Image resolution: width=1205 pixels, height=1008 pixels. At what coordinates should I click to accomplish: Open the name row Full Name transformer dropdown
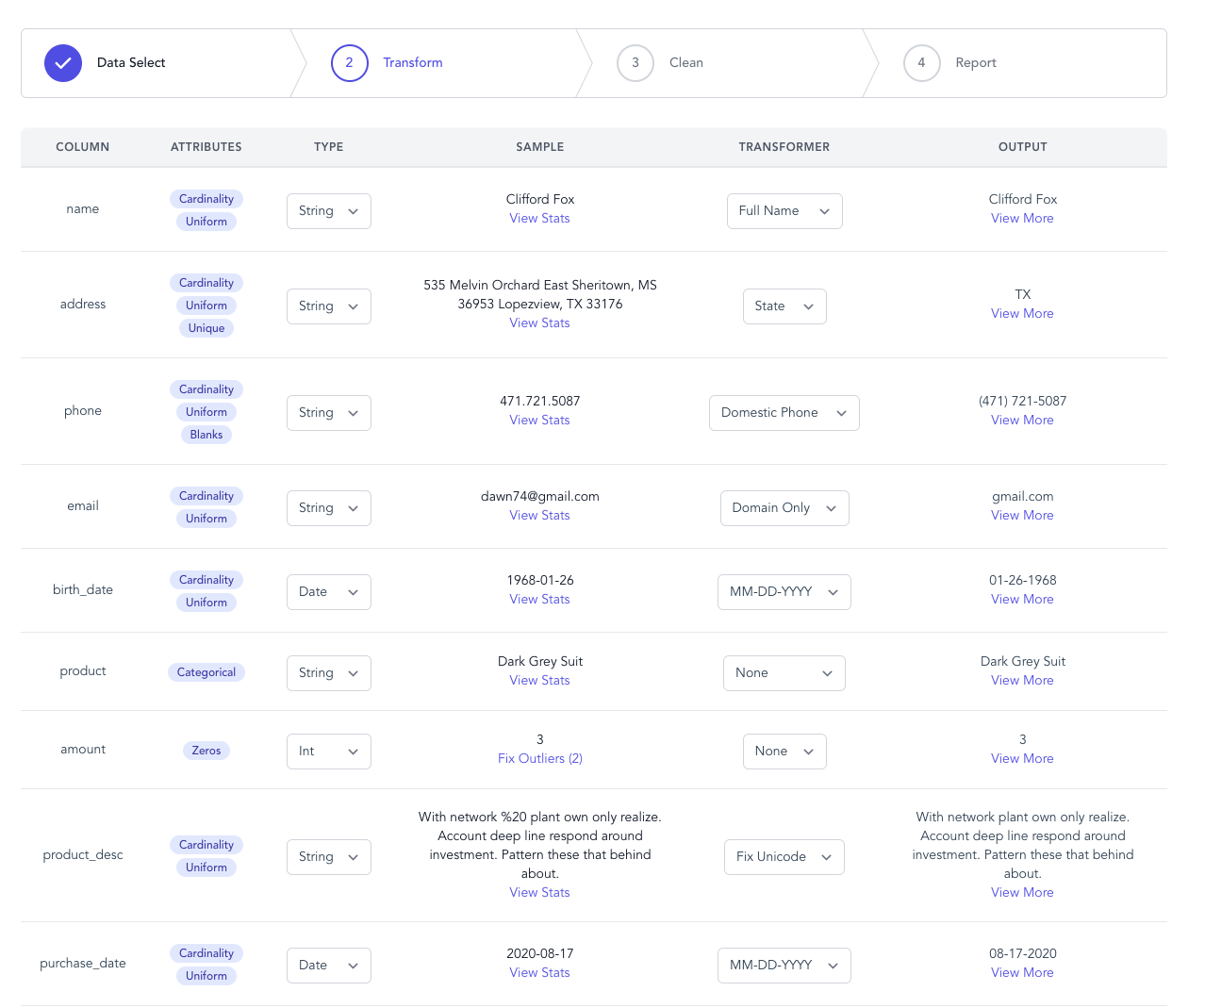click(784, 211)
